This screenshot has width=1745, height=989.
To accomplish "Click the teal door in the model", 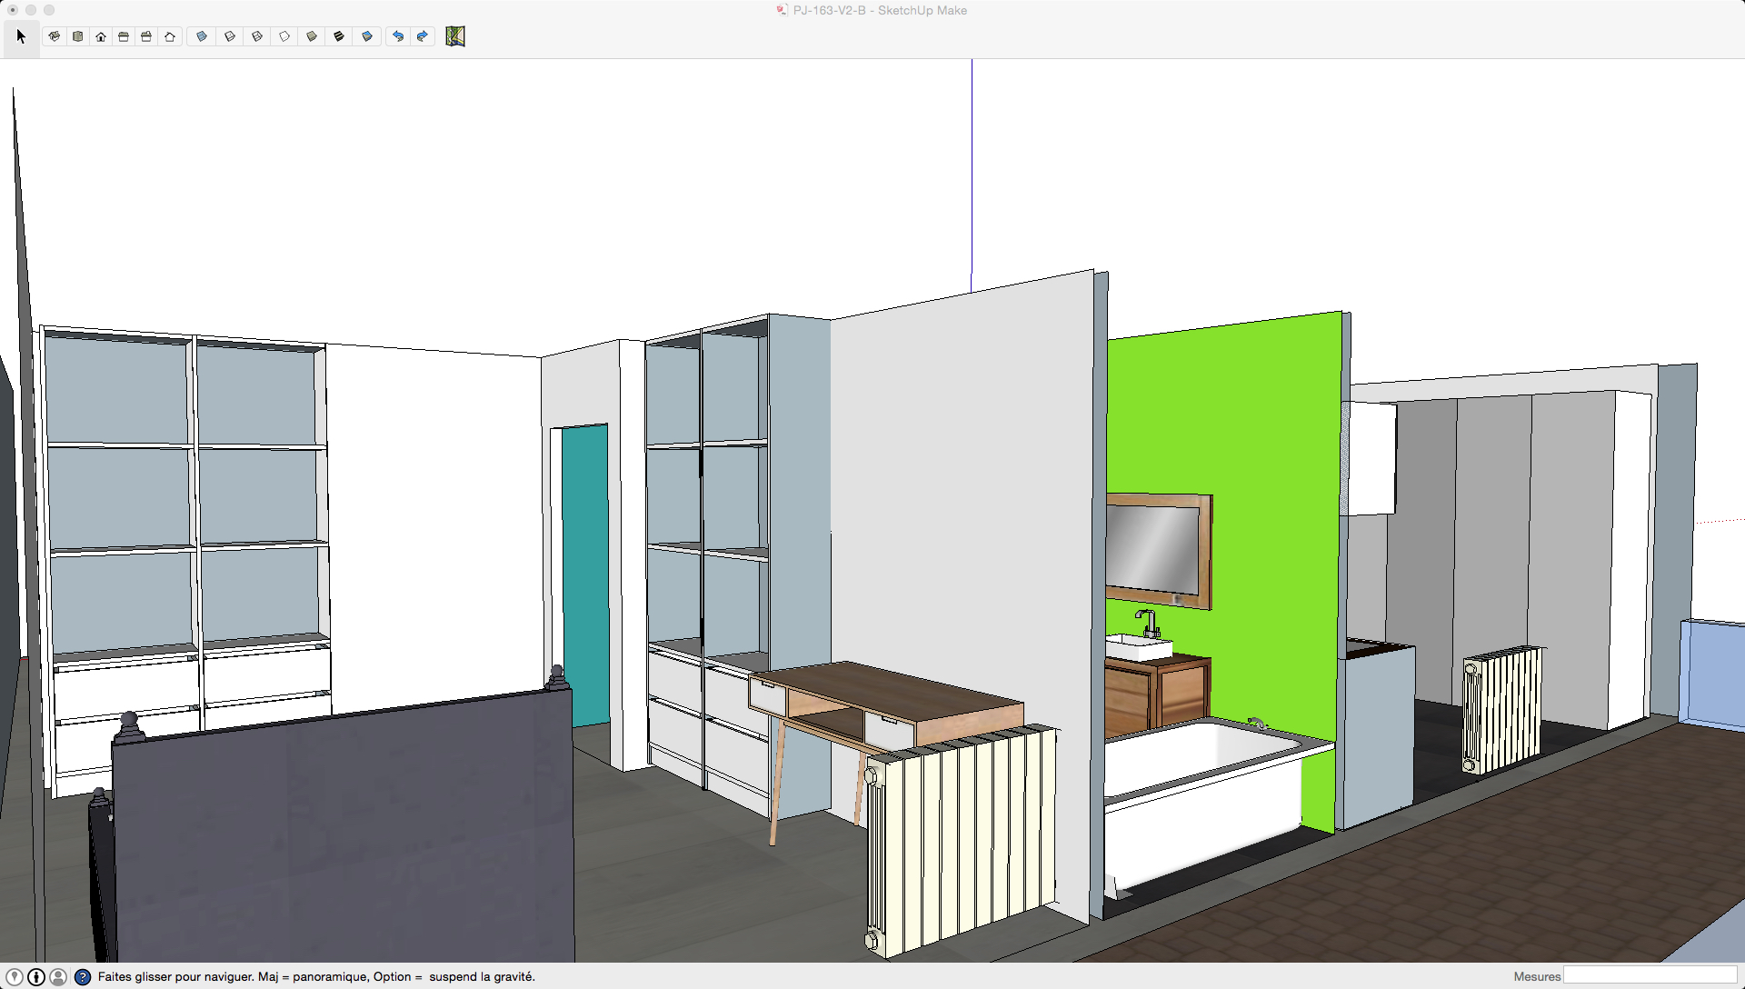I will 585,574.
